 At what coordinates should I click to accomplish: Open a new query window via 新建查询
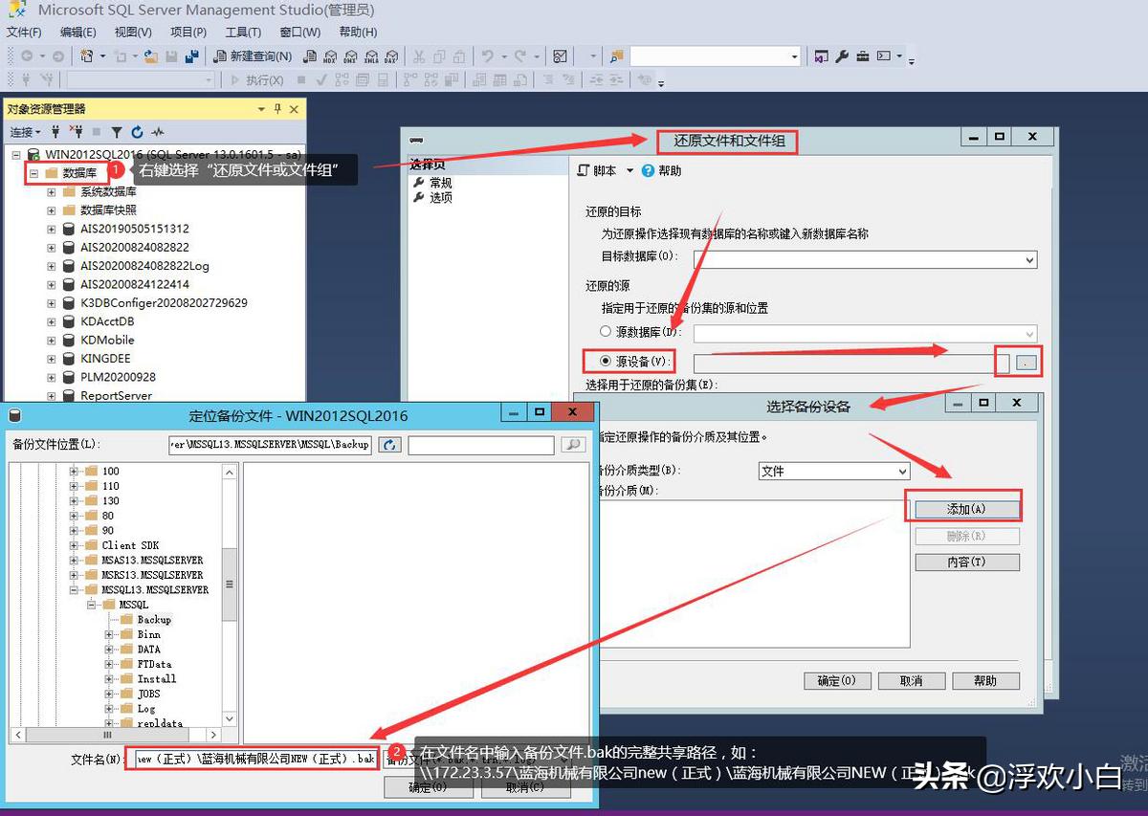[x=254, y=55]
